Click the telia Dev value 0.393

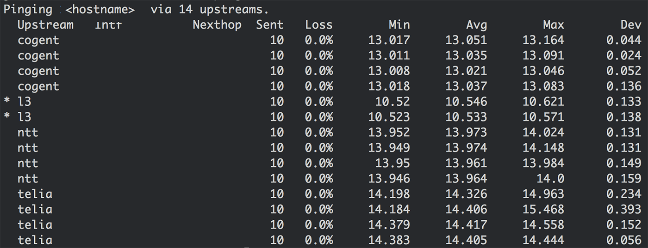[623, 210]
